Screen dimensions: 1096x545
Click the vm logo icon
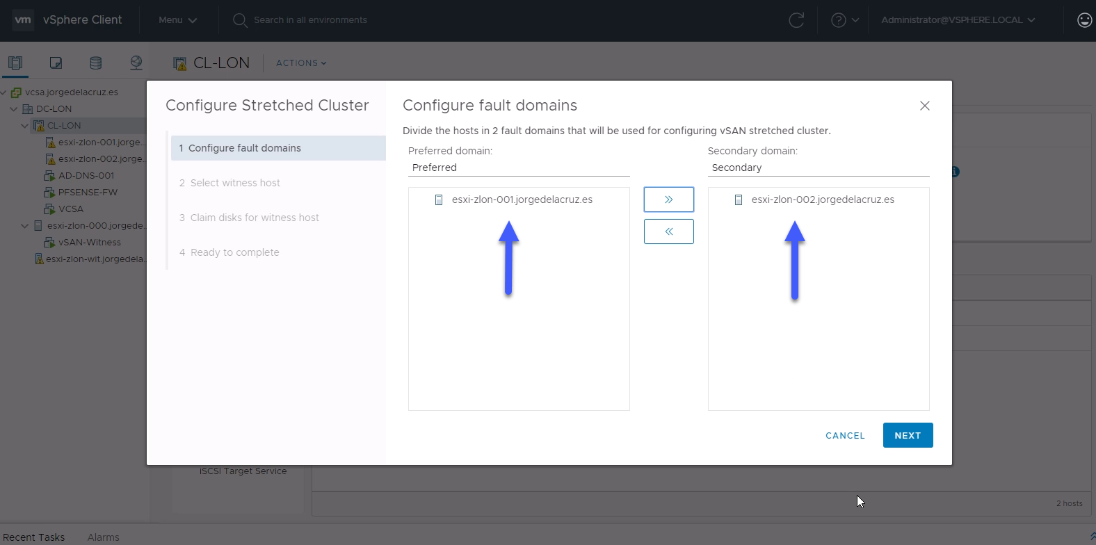[23, 20]
